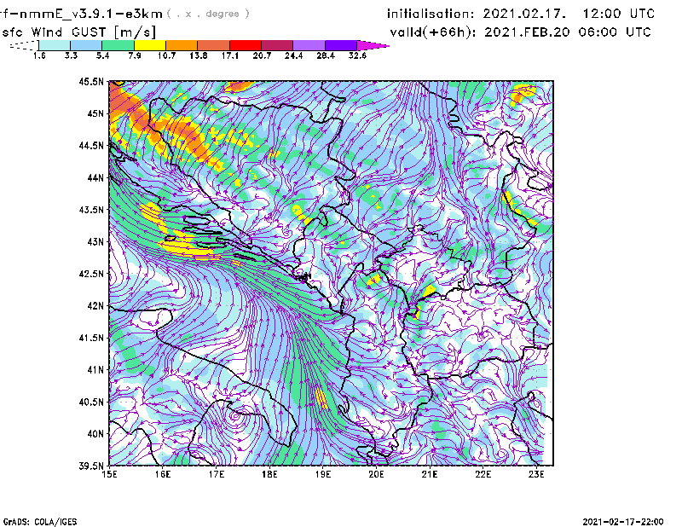Click the valid(+66h) forecast time text
The height and width of the screenshot is (527, 682).
(520, 32)
